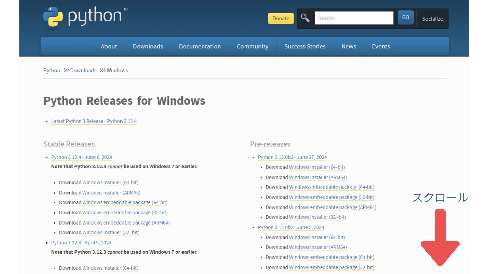488x274 pixels.
Task: Open Python 3.12.3 - April 9, 2024 release
Action: pos(81,243)
